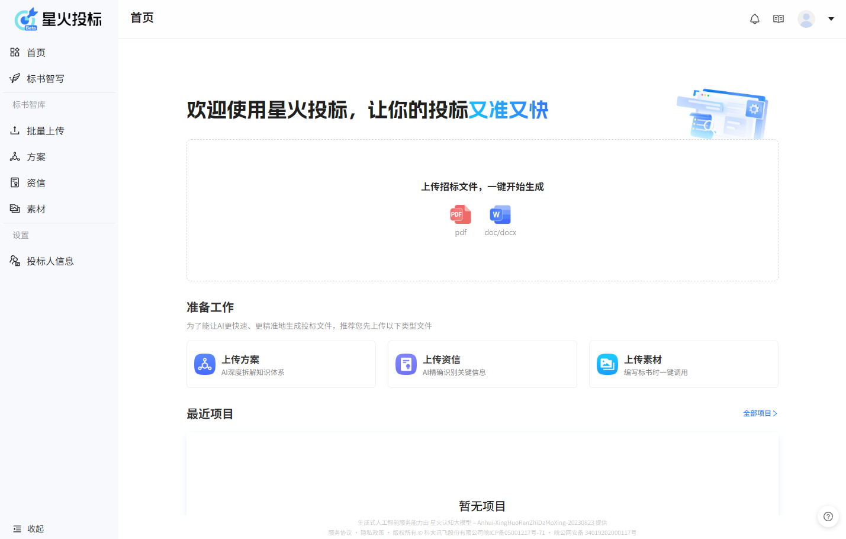The image size is (846, 539).
Task: Click the 上传资信 card icon
Action: 406,364
